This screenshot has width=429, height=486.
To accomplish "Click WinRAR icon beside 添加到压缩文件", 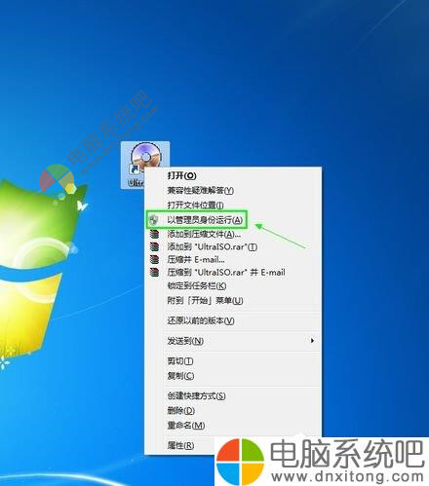I will [154, 234].
